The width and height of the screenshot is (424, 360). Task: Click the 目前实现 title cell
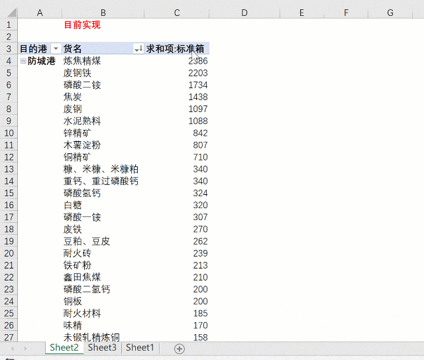(x=82, y=25)
